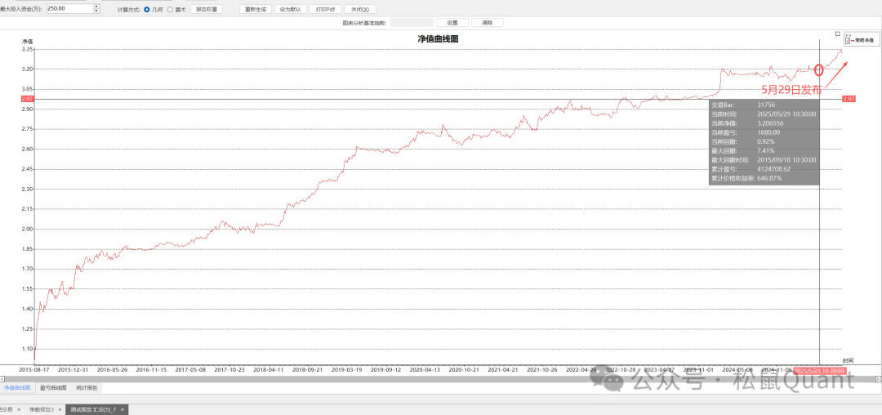
Task: Decrease 最大投入资金 with the down arrow
Action: point(97,11)
